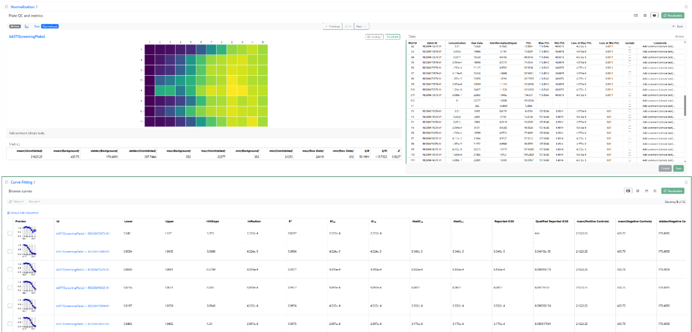Show Raw plate data
The height and width of the screenshot is (332, 692).
(x=37, y=26)
